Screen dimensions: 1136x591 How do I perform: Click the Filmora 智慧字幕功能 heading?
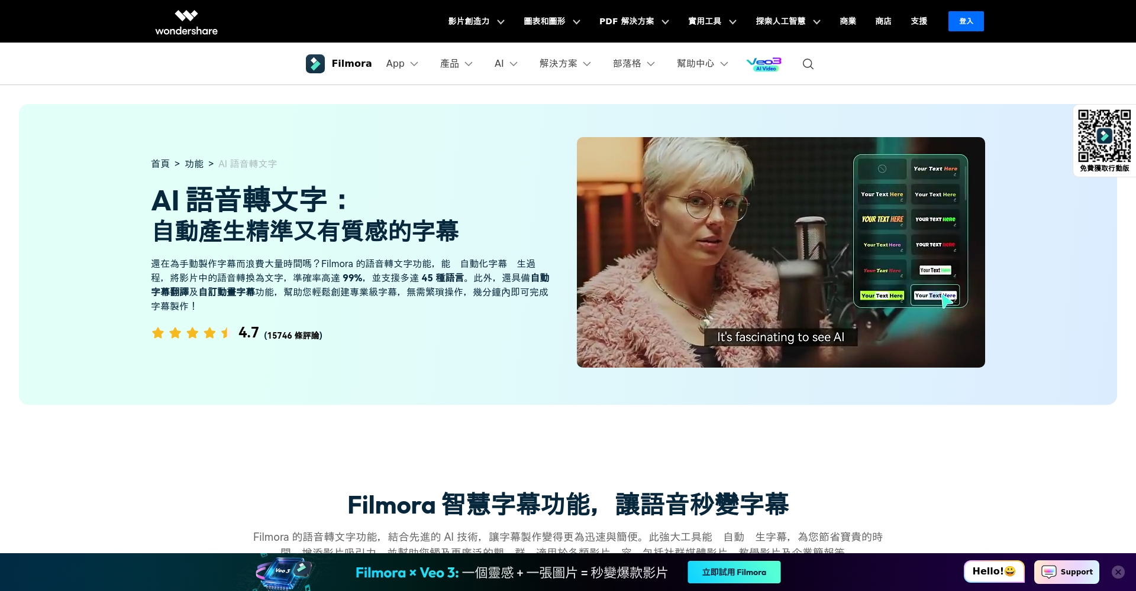[x=568, y=505]
